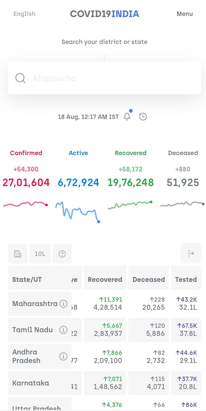
Task: Click Maharashtra tested value 32.1L
Action: 188,308
